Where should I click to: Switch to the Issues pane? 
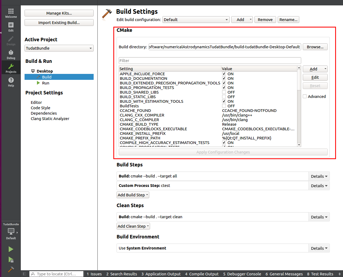click(94, 274)
